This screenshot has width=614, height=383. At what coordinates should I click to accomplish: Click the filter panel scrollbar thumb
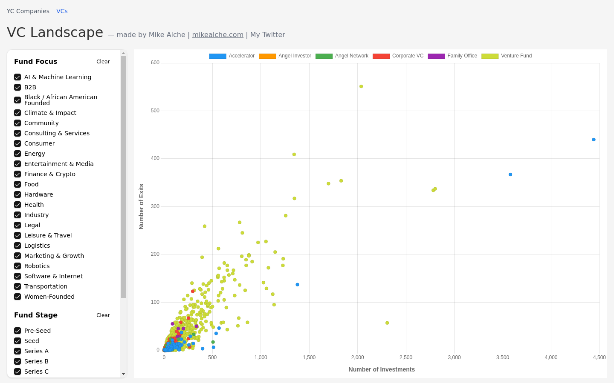click(x=124, y=177)
